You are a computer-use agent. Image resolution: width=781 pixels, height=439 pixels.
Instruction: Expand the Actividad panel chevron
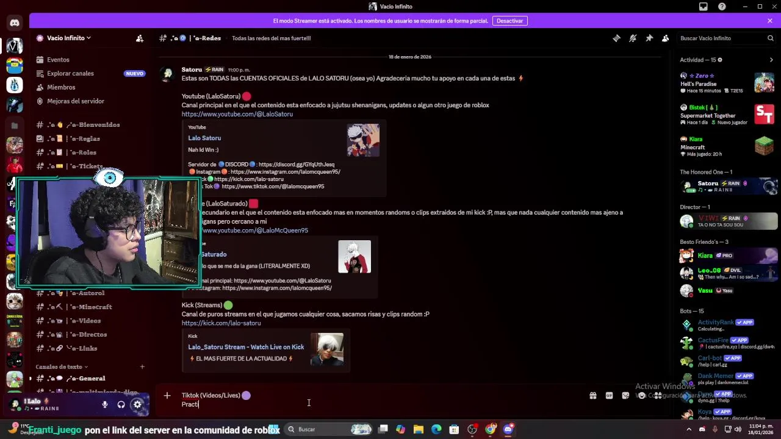[771, 60]
